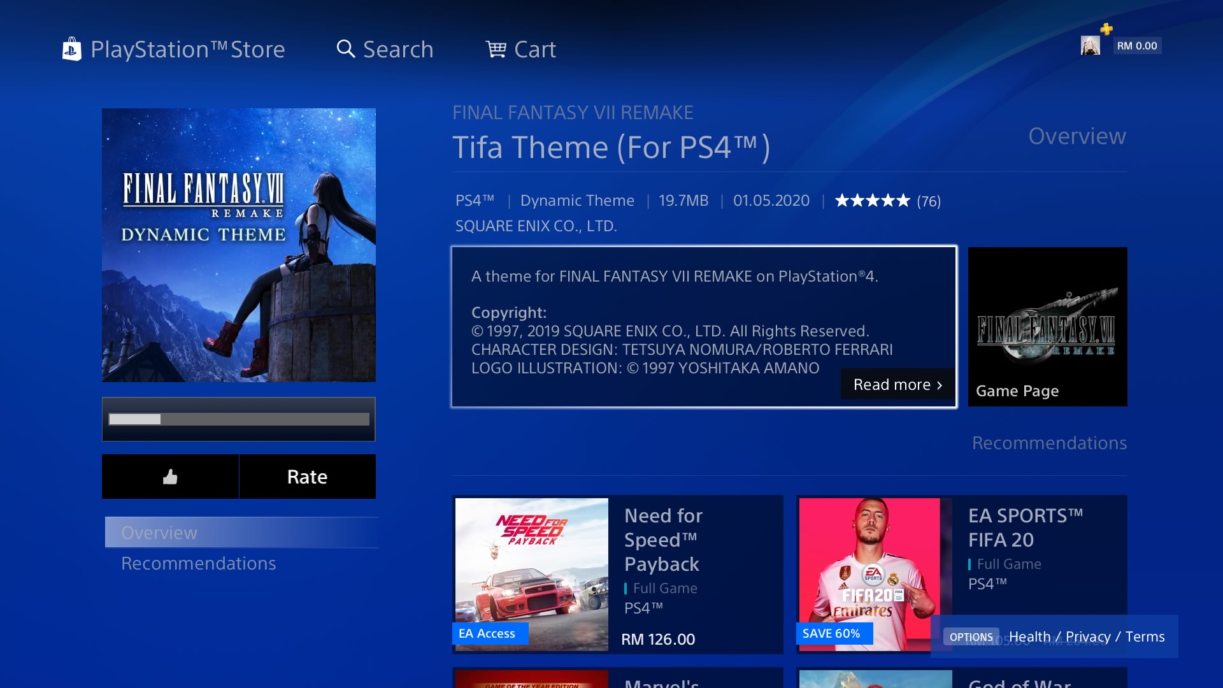This screenshot has height=688, width=1223.
Task: Click the Rate button
Action: pyautogui.click(x=307, y=477)
